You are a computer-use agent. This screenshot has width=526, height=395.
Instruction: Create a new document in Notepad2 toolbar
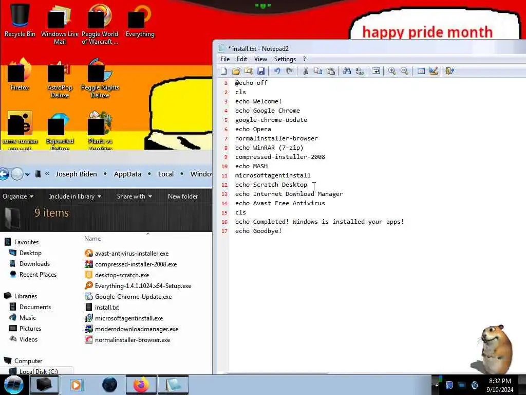(x=224, y=71)
